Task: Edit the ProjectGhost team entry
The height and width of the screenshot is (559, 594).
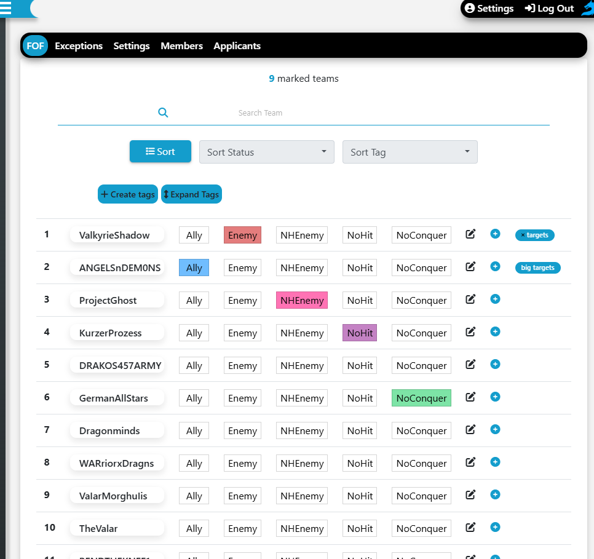Action: tap(470, 299)
